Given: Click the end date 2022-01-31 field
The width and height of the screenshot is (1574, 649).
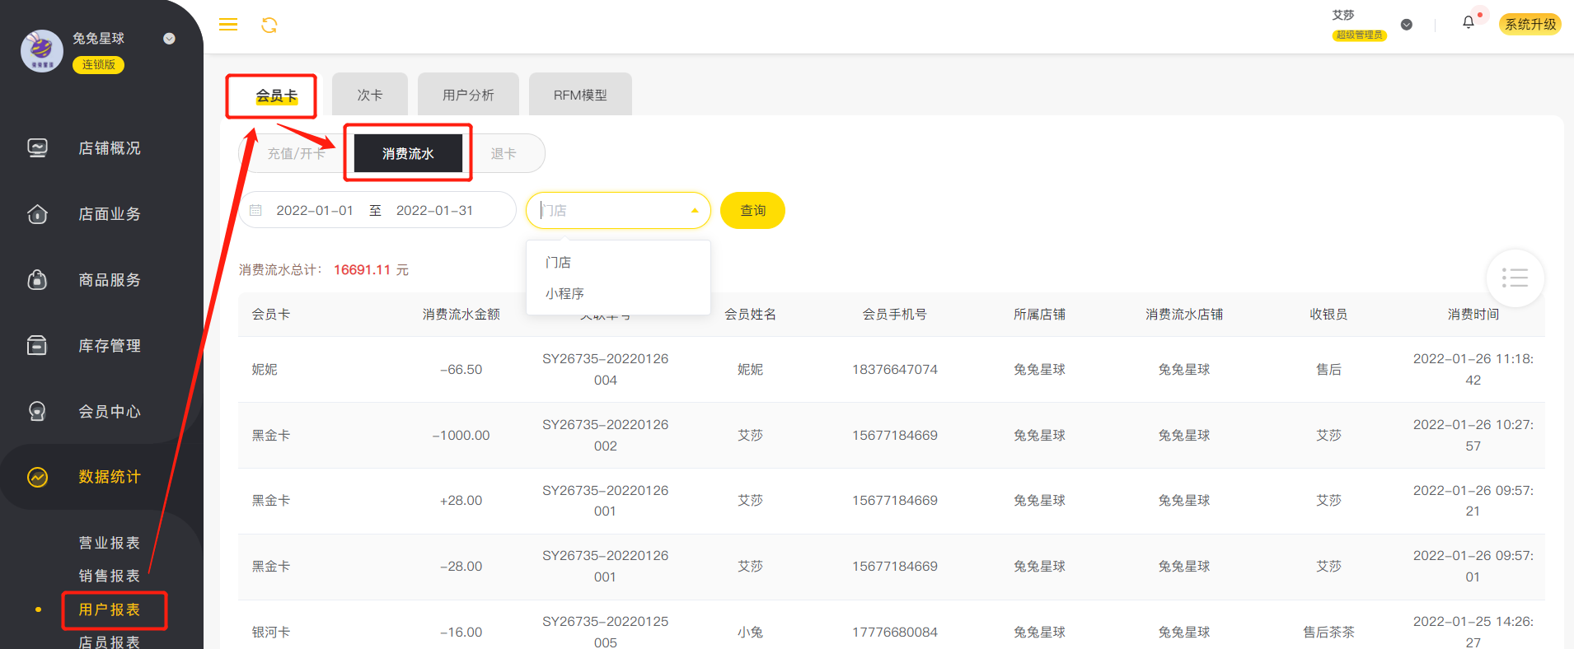Looking at the screenshot, I should pos(434,210).
